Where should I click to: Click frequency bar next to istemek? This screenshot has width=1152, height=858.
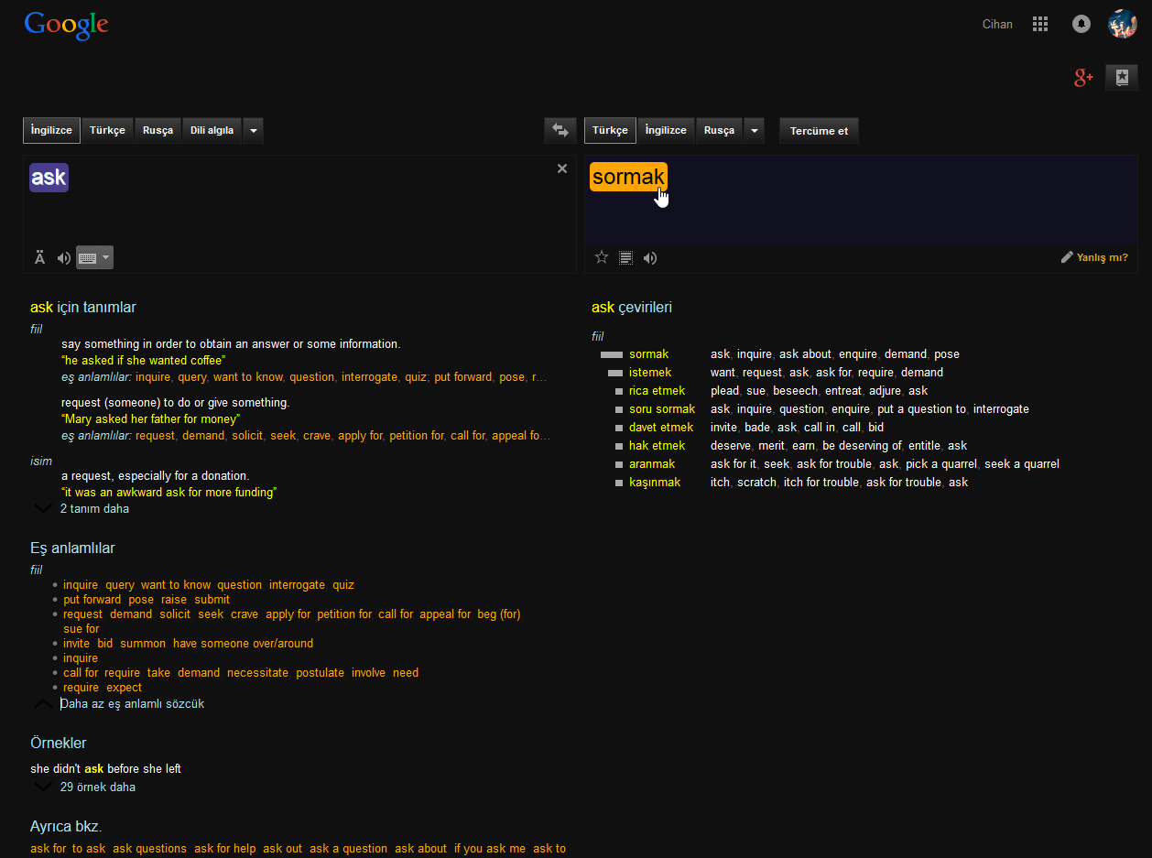pos(615,373)
